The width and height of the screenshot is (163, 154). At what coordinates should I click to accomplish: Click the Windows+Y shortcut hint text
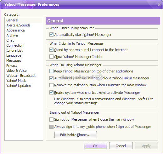(104, 101)
